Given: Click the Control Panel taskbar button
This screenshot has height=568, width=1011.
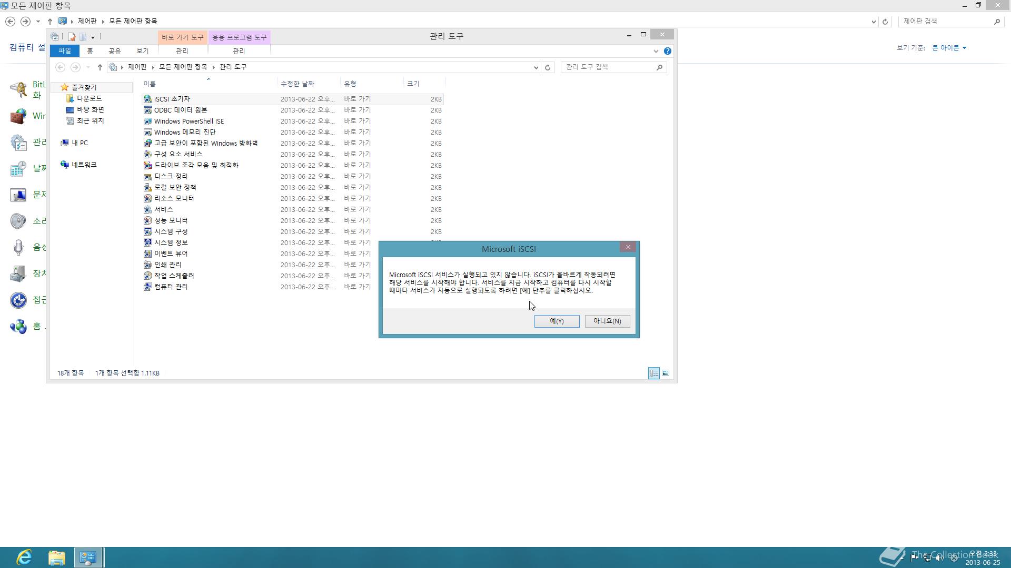Looking at the screenshot, I should point(88,557).
